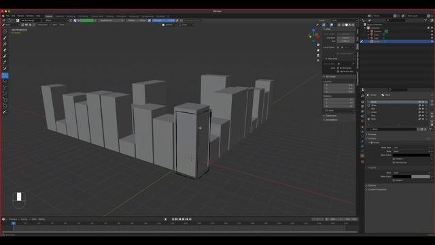Switch to rendered viewport shading

coord(353,24)
